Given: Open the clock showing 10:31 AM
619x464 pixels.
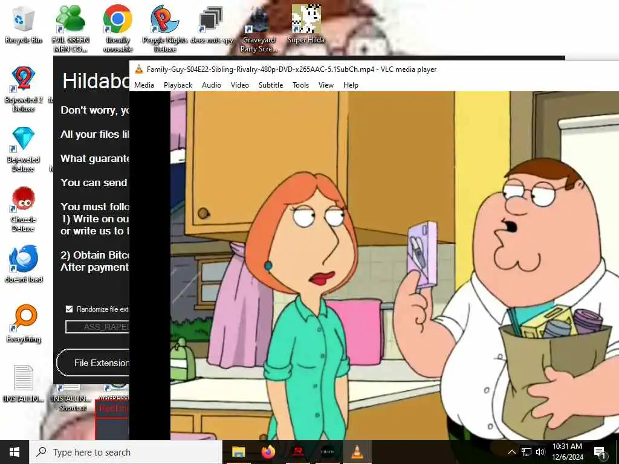Looking at the screenshot, I should [x=567, y=452].
